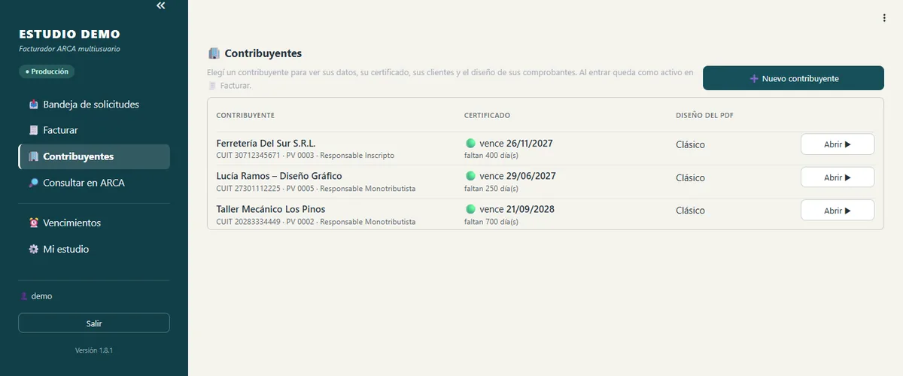The height and width of the screenshot is (376, 903).
Task: Click the Contribuyentes building icon in sidebar
Action: coord(33,156)
